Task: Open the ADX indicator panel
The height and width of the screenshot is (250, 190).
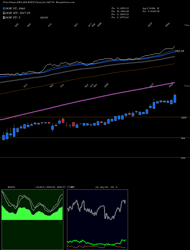Action: pyautogui.click(x=97, y=220)
